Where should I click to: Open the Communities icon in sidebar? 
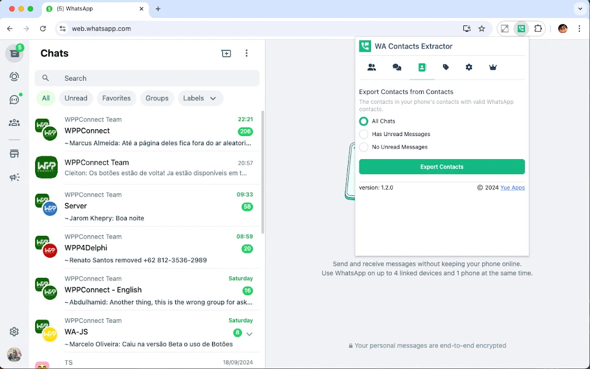[x=14, y=123]
